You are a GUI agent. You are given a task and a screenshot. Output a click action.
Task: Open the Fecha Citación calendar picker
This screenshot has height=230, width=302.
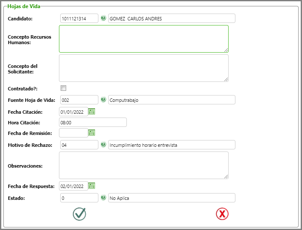91,112
